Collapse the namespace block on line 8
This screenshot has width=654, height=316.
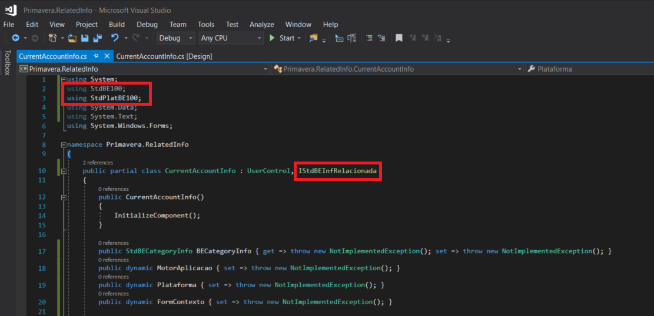(64, 144)
